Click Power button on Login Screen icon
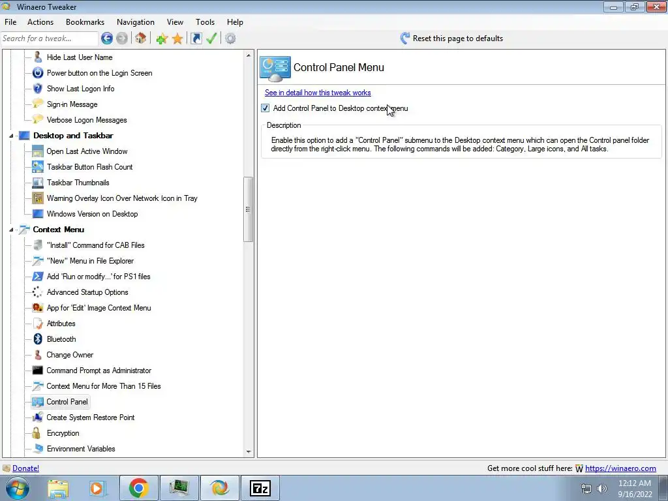The height and width of the screenshot is (501, 668). [38, 73]
